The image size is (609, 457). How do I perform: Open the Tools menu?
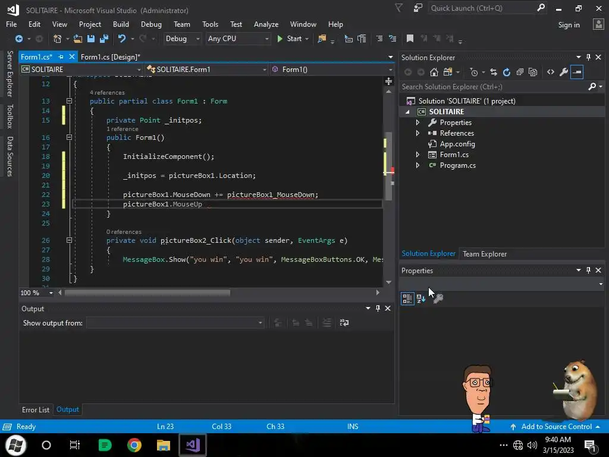tap(210, 24)
